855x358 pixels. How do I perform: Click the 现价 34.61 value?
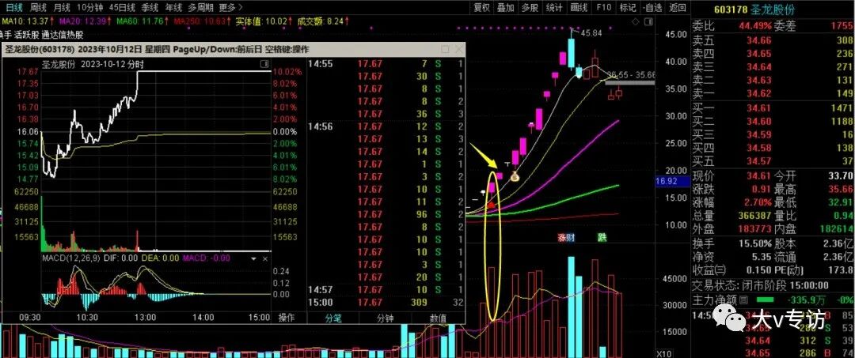point(759,176)
